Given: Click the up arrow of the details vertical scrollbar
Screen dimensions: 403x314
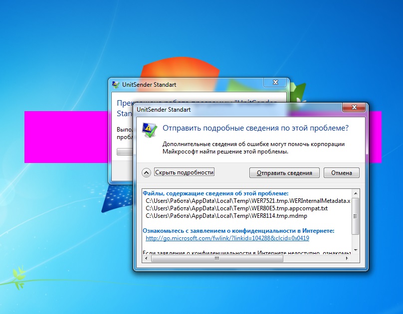Looking at the screenshot, I should [x=356, y=193].
